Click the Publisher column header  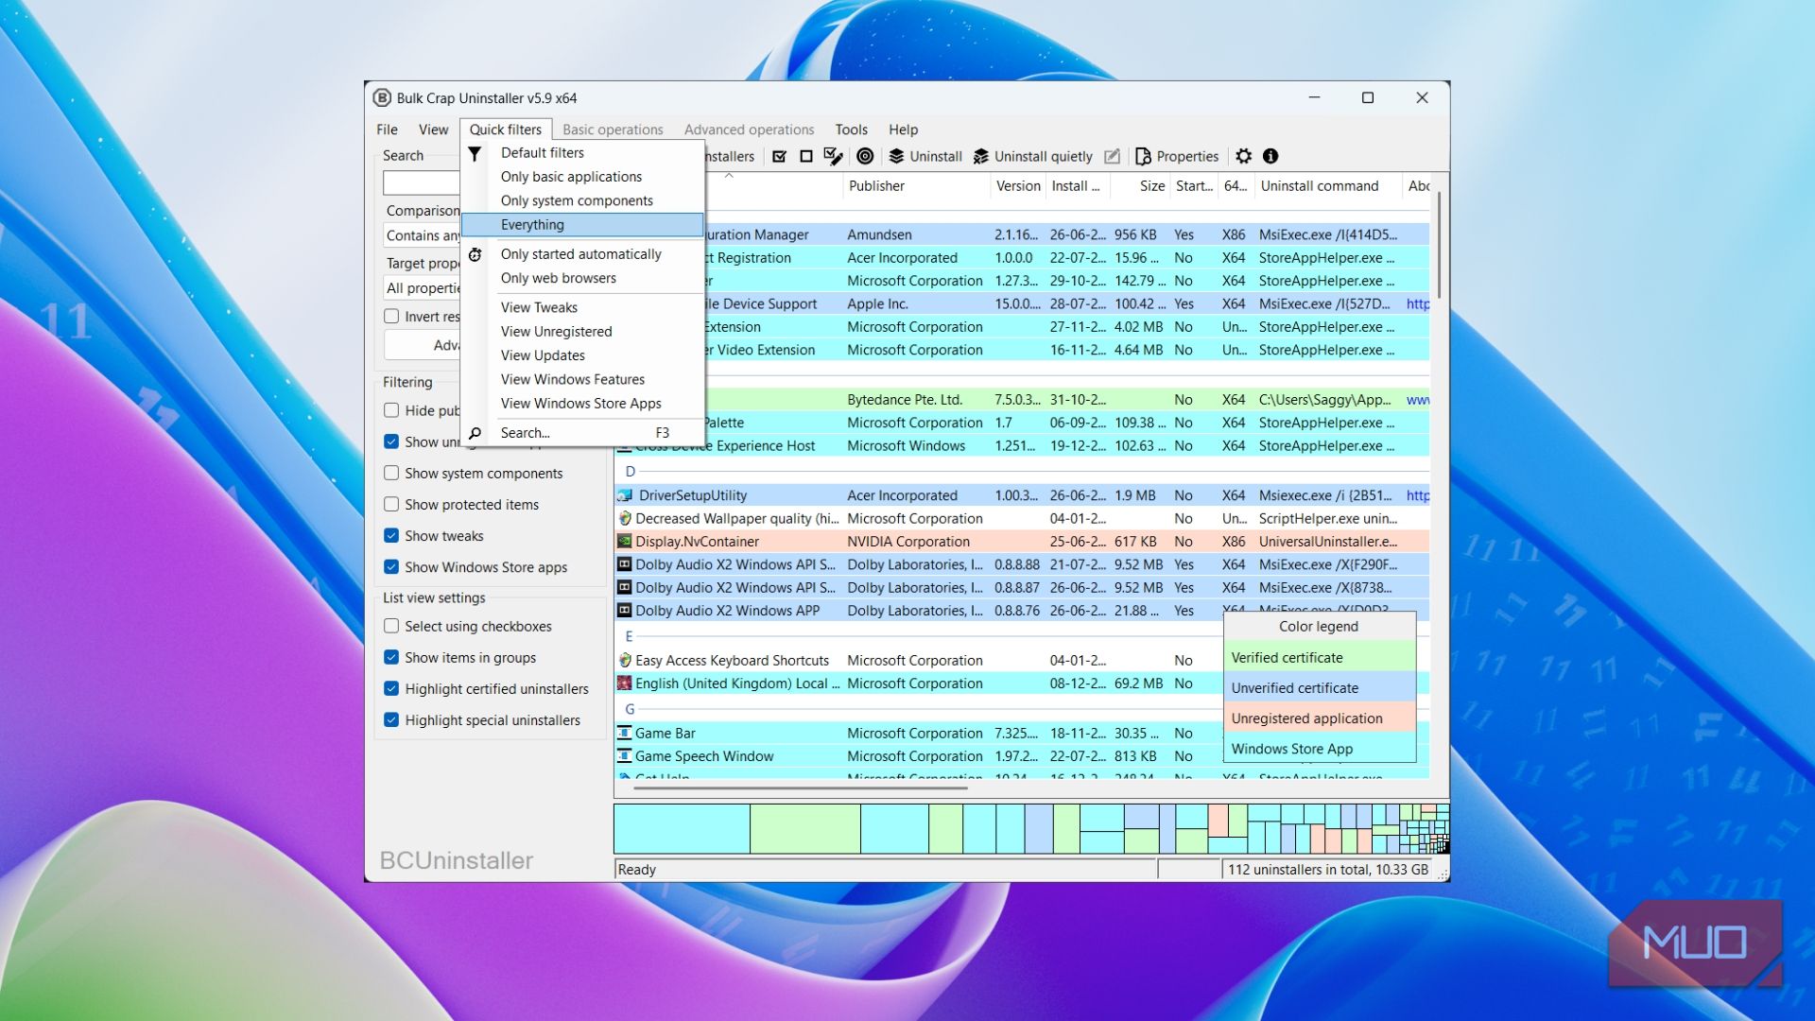tap(915, 186)
